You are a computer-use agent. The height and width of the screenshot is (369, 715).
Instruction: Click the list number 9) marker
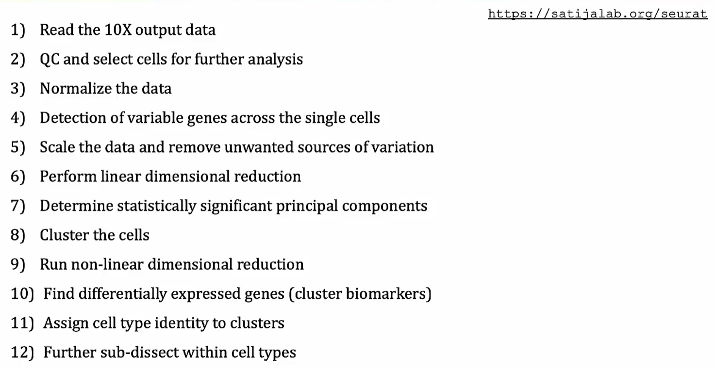pyautogui.click(x=18, y=265)
